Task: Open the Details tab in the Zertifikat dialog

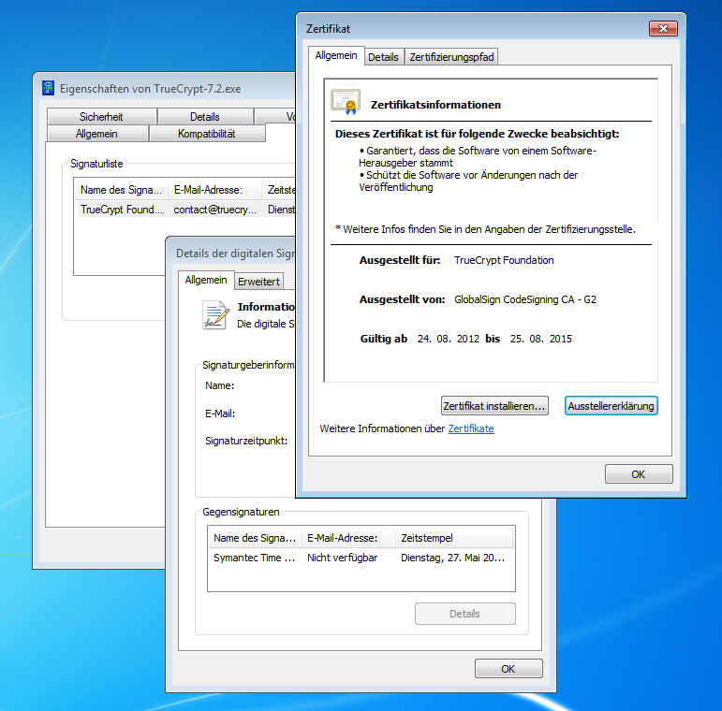Action: click(383, 57)
